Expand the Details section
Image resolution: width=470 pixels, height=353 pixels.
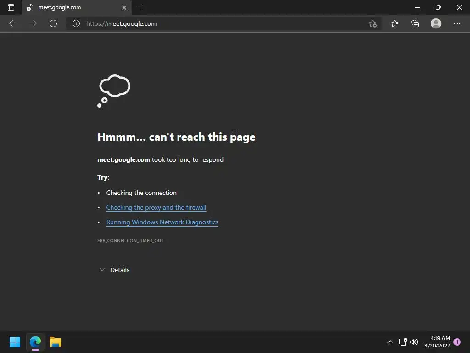(x=114, y=270)
